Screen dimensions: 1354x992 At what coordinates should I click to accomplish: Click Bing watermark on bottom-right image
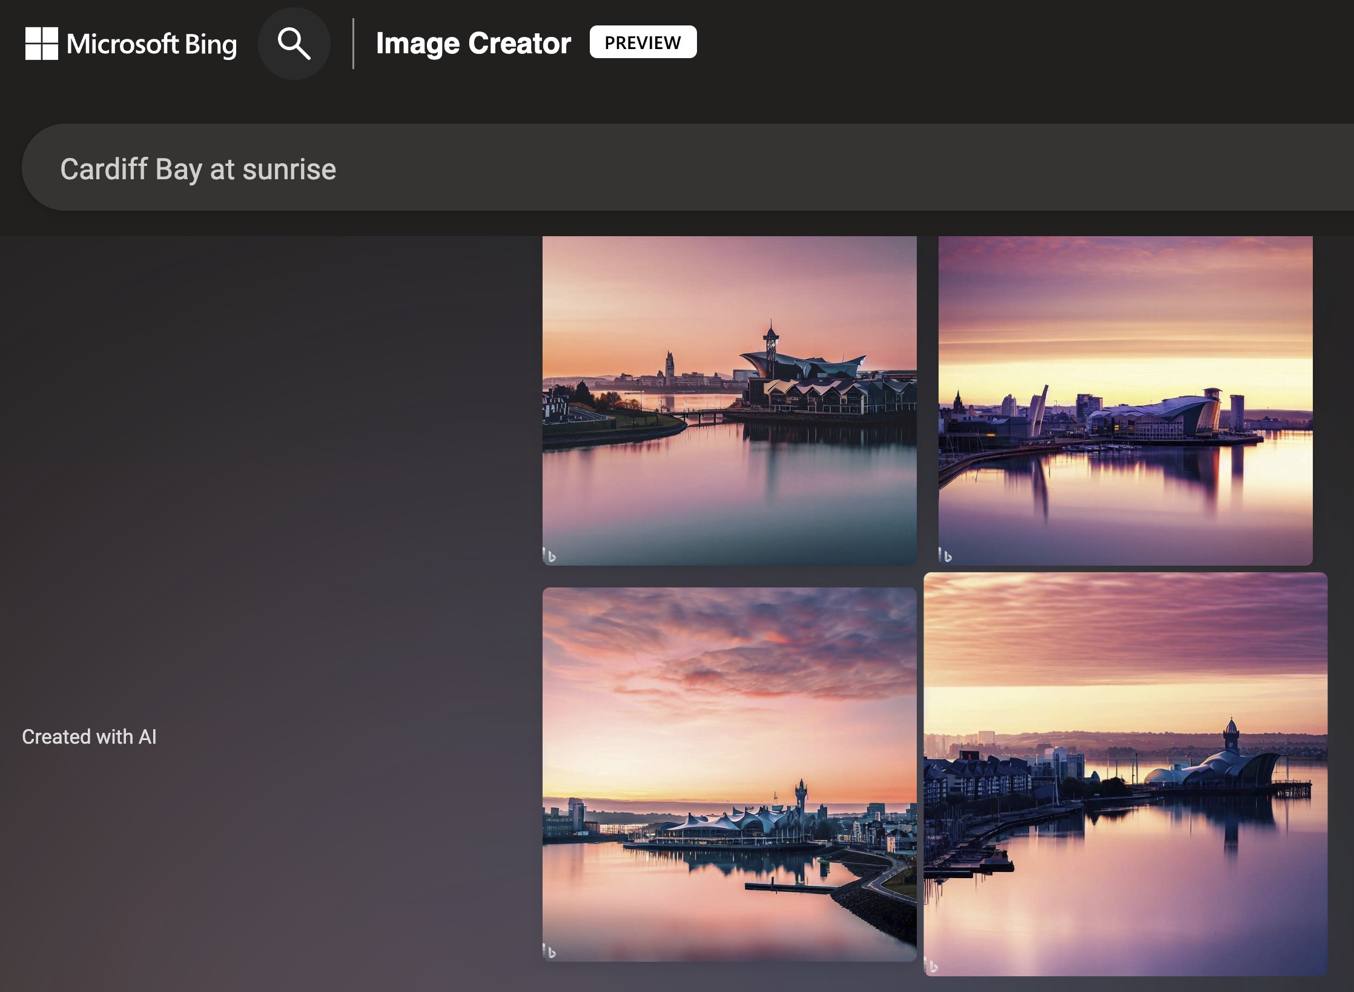tap(931, 966)
